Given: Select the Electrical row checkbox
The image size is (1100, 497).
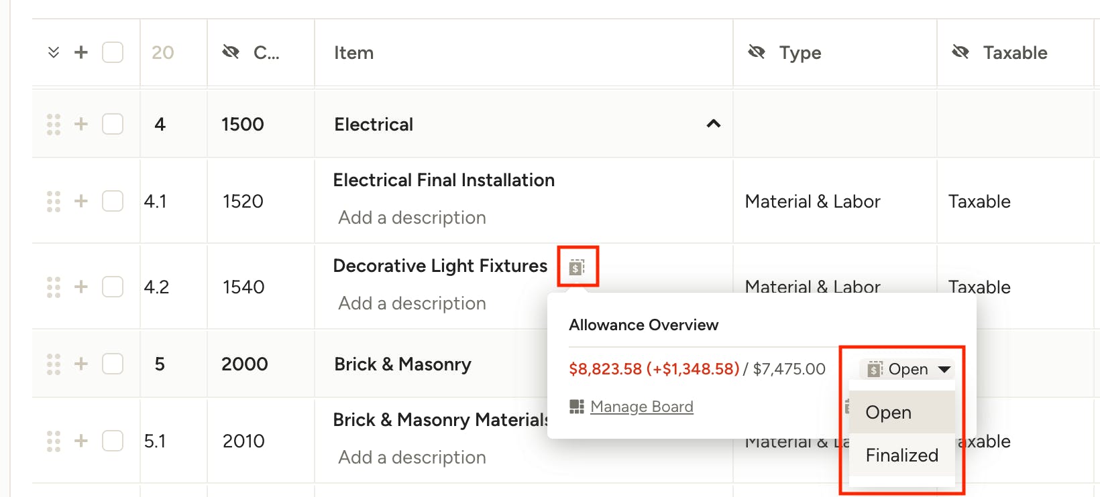Looking at the screenshot, I should tap(113, 124).
